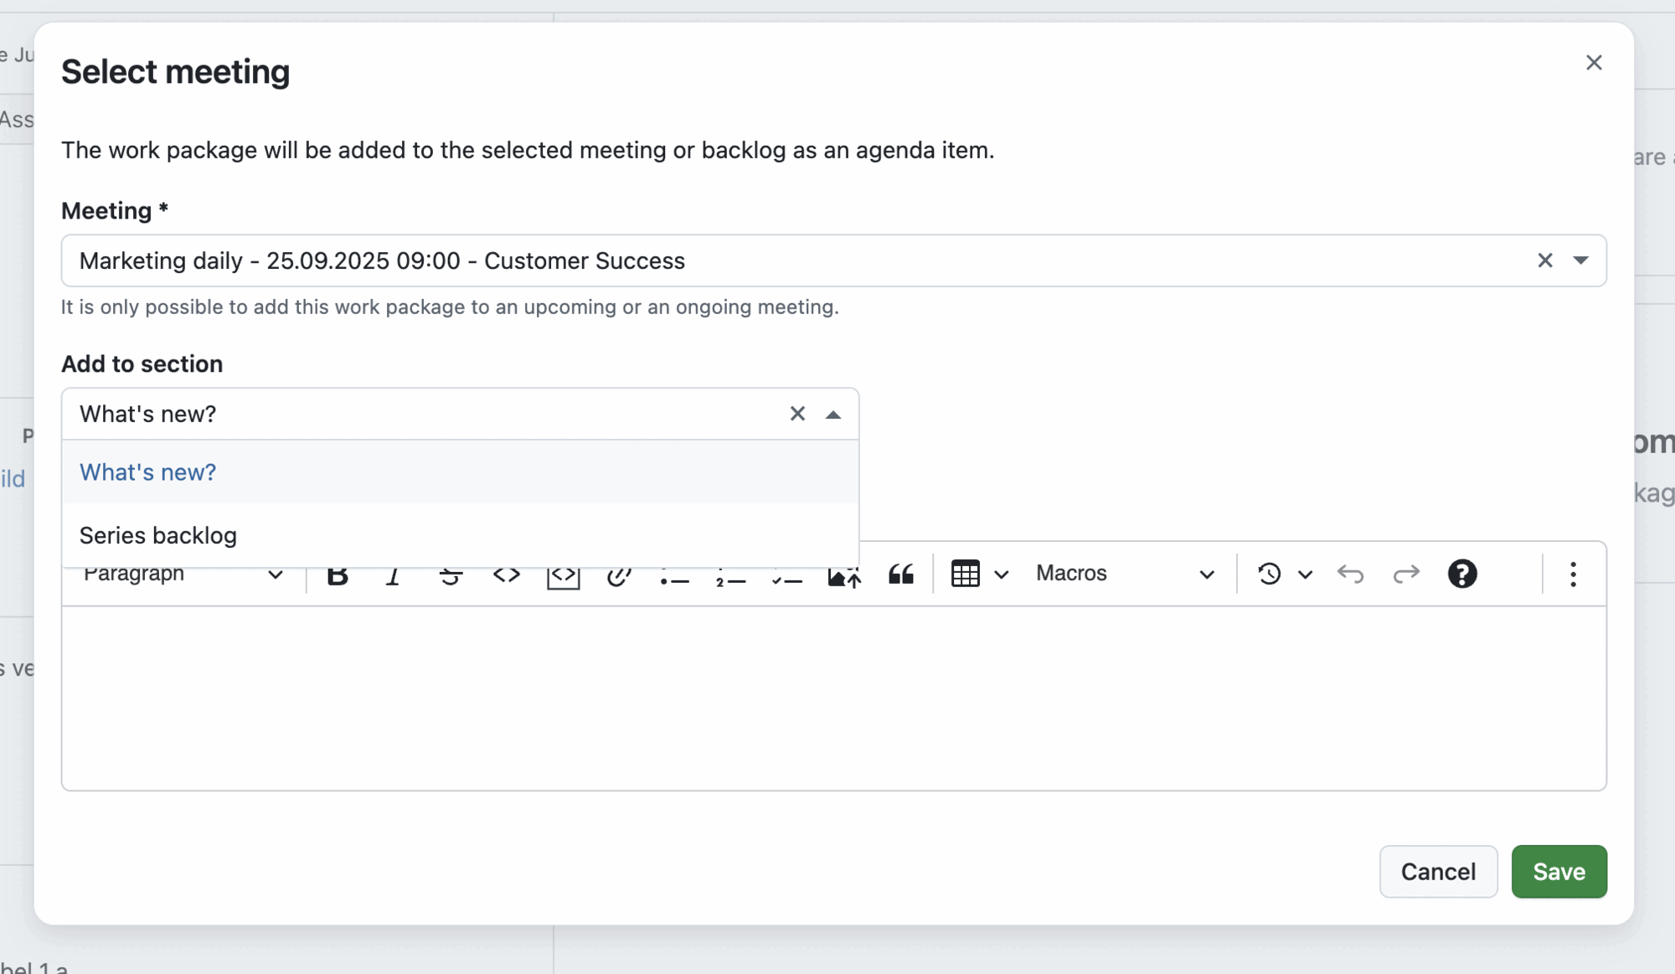This screenshot has height=974, width=1675.
Task: Create a bulleted list
Action: (675, 575)
